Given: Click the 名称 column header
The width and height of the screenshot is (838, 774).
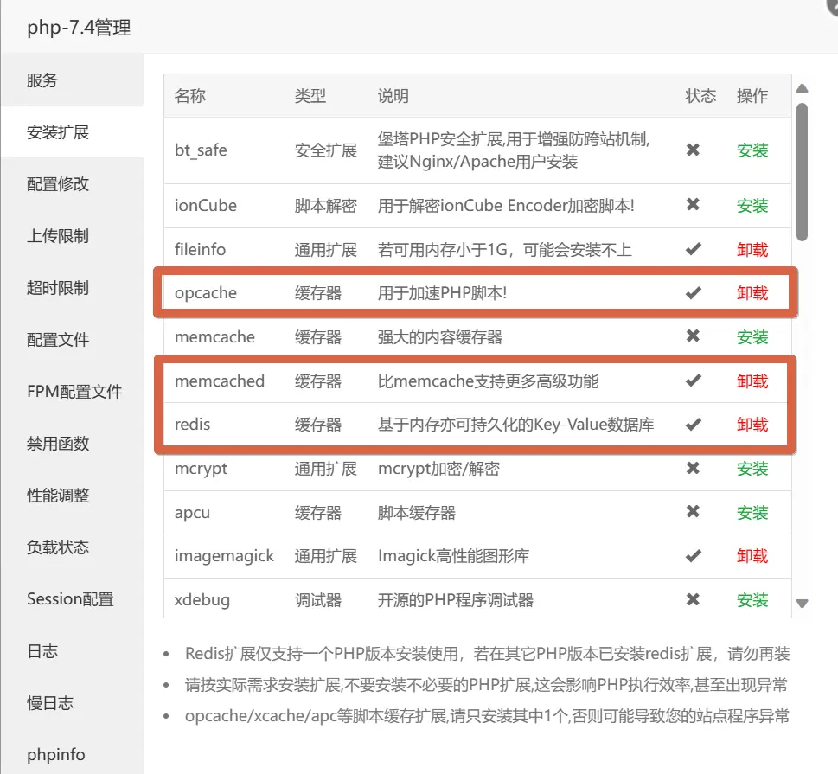Looking at the screenshot, I should (x=189, y=96).
